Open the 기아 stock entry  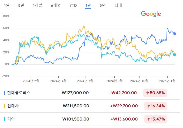pos(90,119)
